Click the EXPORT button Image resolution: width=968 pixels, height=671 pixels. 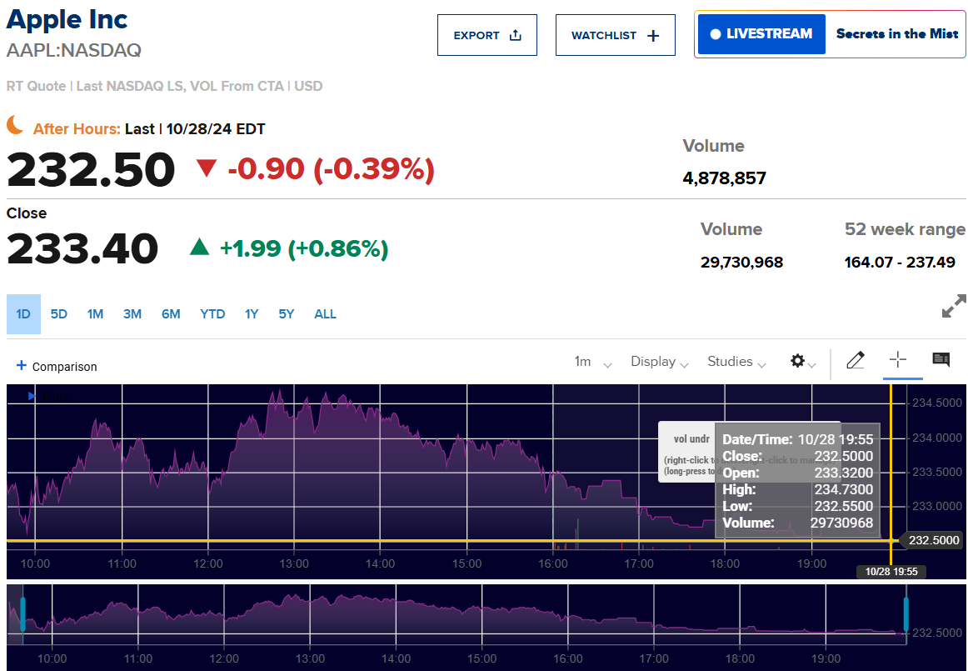tap(487, 35)
